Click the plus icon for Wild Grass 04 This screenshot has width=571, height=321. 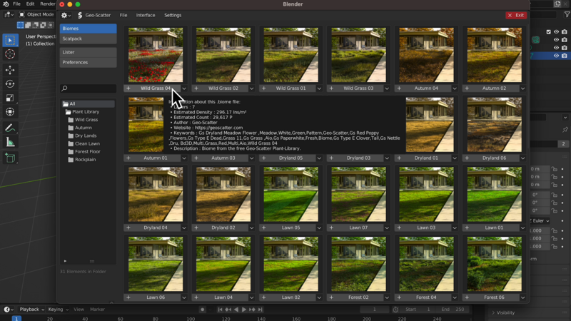click(x=128, y=88)
